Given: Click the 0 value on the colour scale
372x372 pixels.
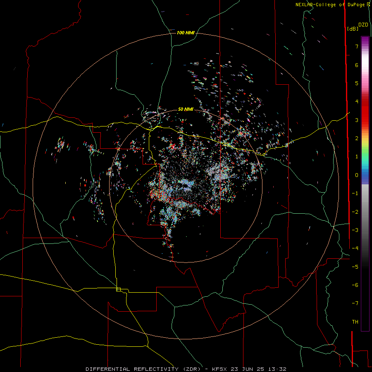Looking at the screenshot, I should [x=357, y=175].
